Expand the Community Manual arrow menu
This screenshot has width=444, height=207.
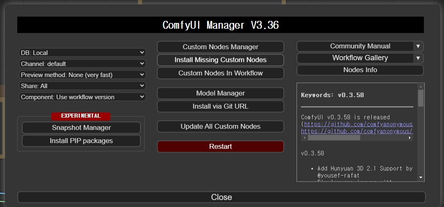(418, 46)
